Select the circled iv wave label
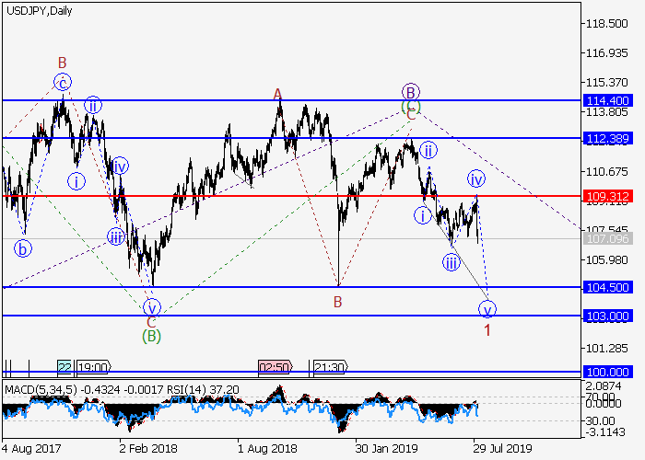Screen dimensions: 645x460 pos(476,178)
